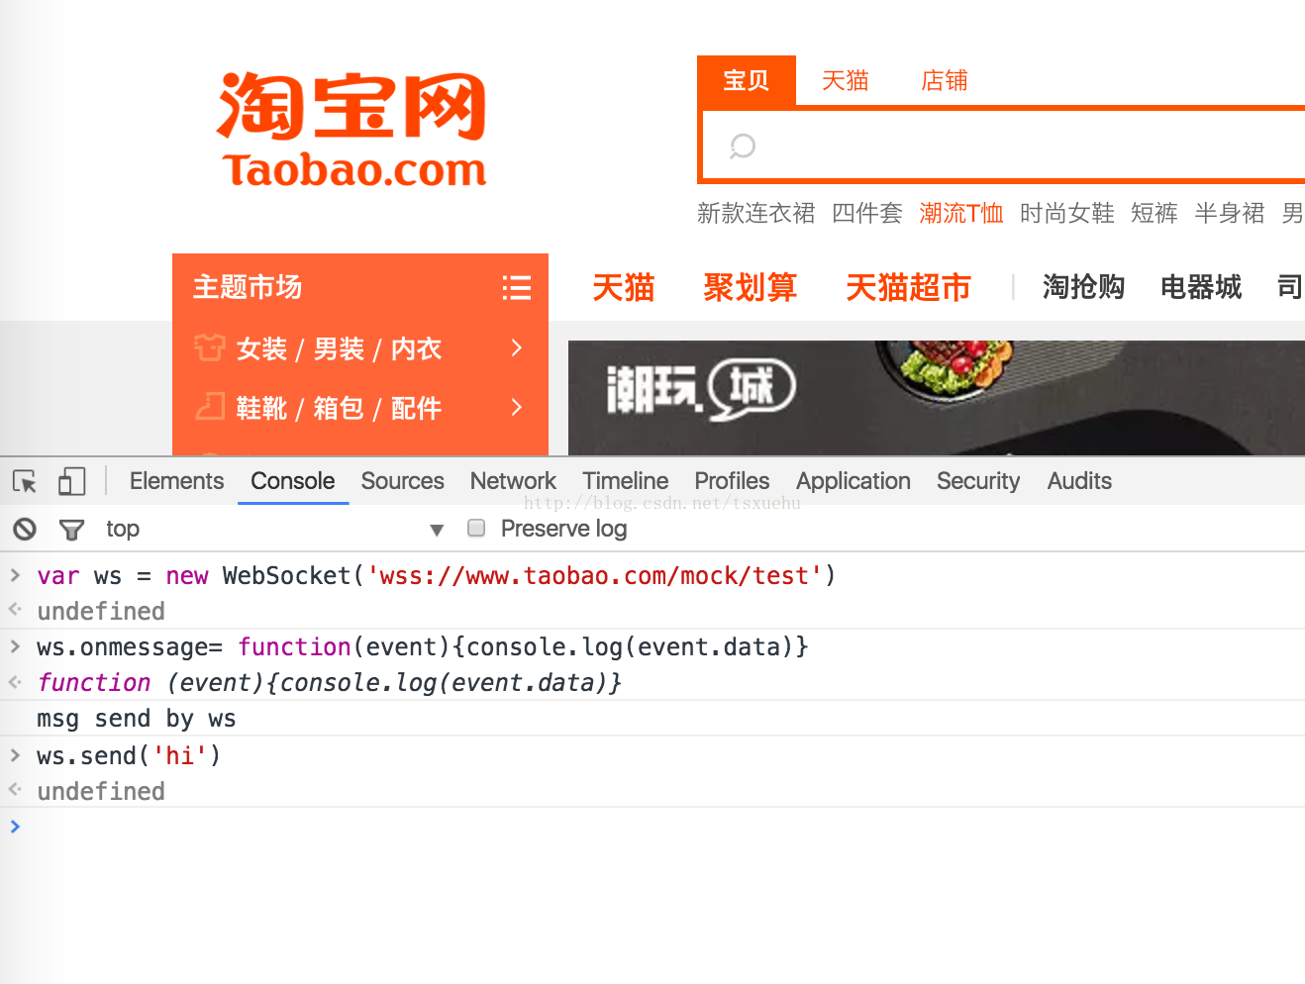The height and width of the screenshot is (984, 1305).
Task: Click the undefined result below var ws
Action: (x=101, y=612)
